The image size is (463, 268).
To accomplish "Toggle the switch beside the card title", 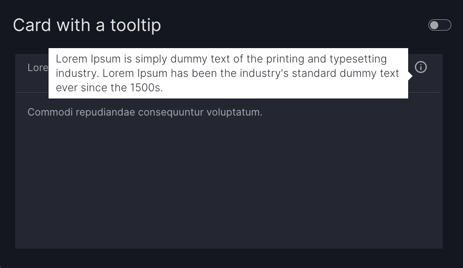I will pyautogui.click(x=439, y=25).
